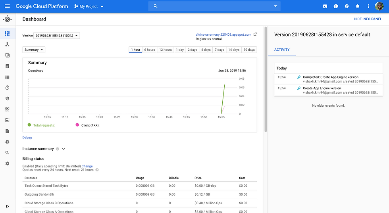Click the main content vertical scrollbar
The width and height of the screenshot is (389, 213).
click(x=266, y=79)
